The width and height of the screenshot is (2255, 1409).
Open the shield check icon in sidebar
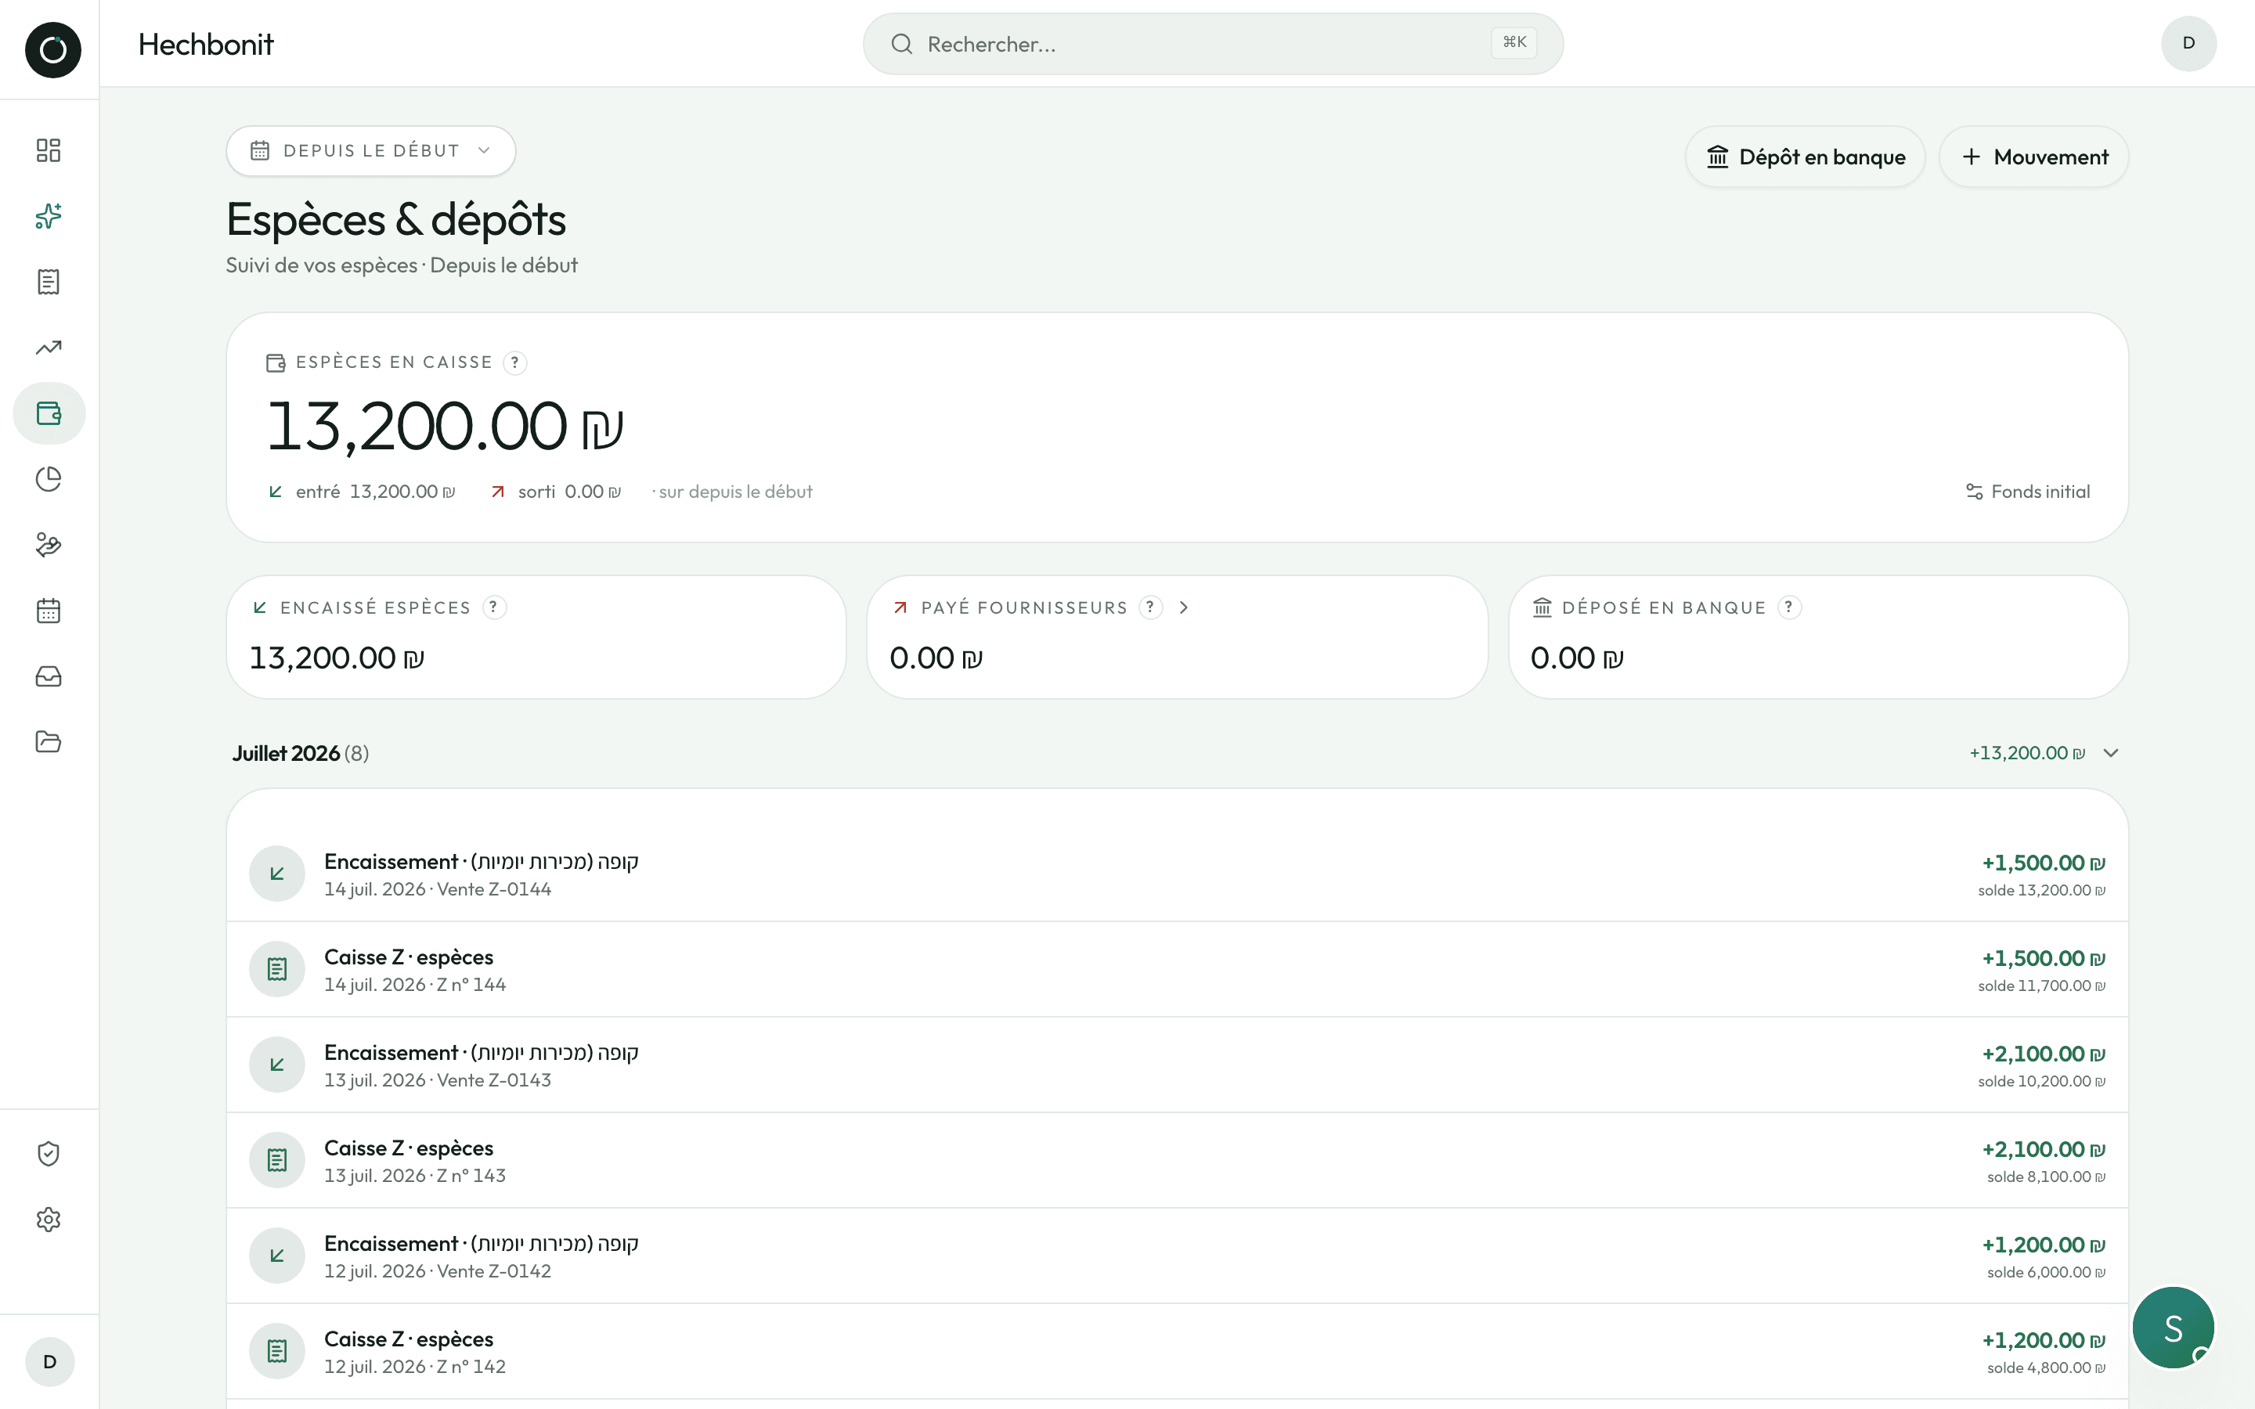[x=49, y=1154]
